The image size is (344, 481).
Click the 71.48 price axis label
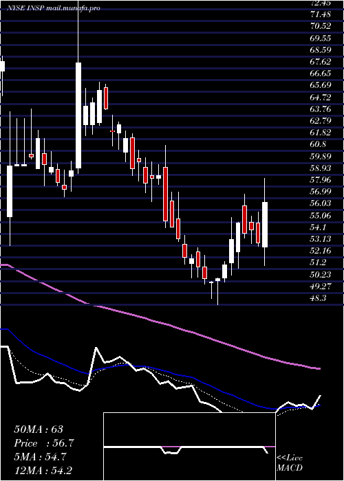pos(321,14)
